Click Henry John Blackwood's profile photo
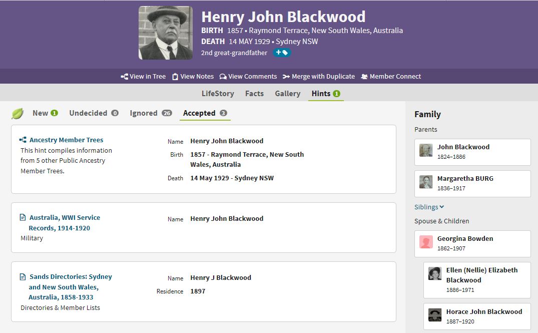 tap(166, 33)
